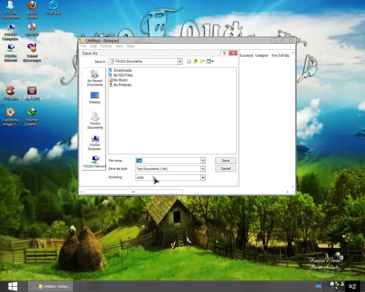This screenshot has width=365, height=292.
Task: Select the Downloads folder
Action: coord(120,70)
